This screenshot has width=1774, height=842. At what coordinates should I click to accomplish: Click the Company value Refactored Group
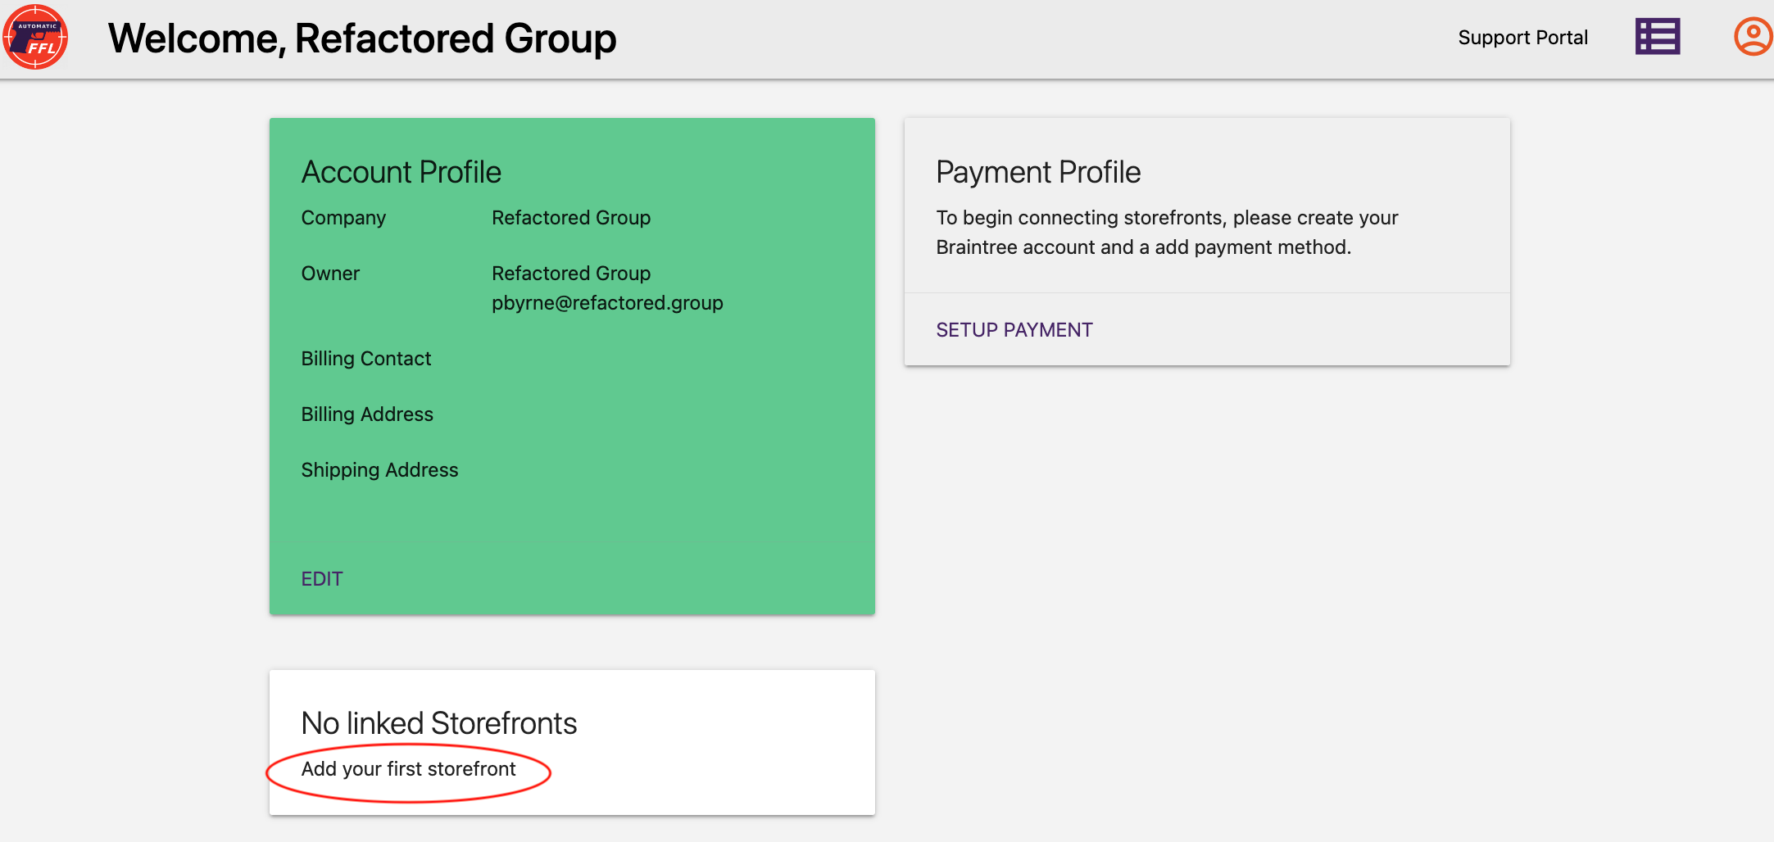click(x=570, y=218)
